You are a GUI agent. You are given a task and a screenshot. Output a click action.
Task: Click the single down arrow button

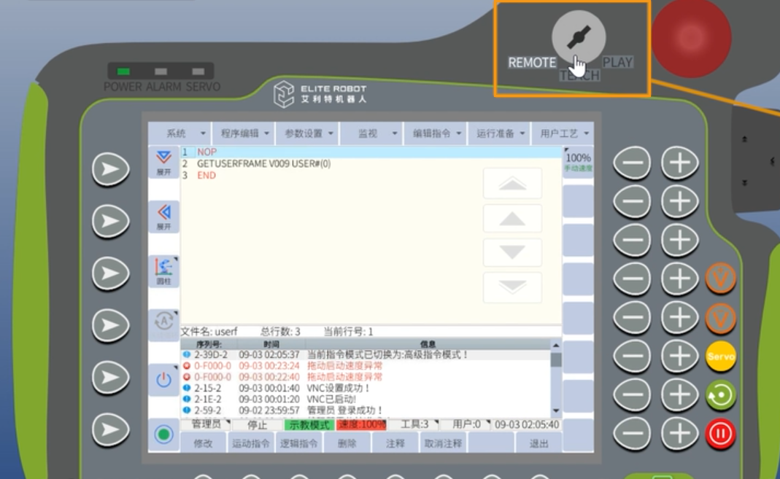coord(512,252)
